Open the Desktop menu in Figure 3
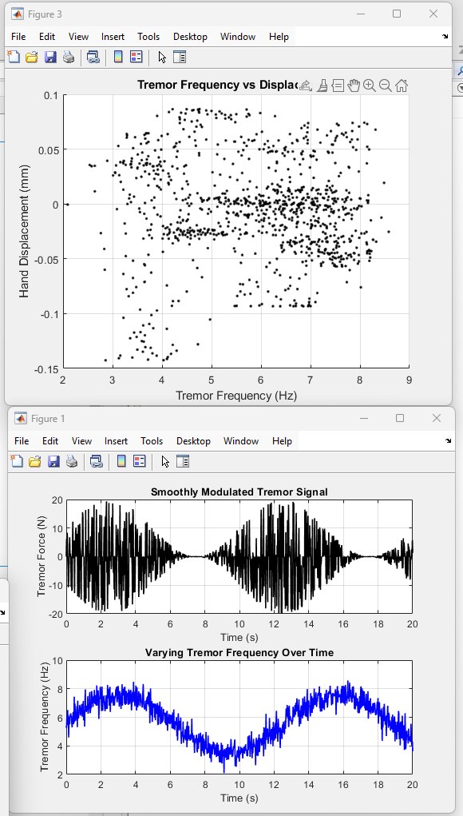463x816 pixels. point(190,37)
